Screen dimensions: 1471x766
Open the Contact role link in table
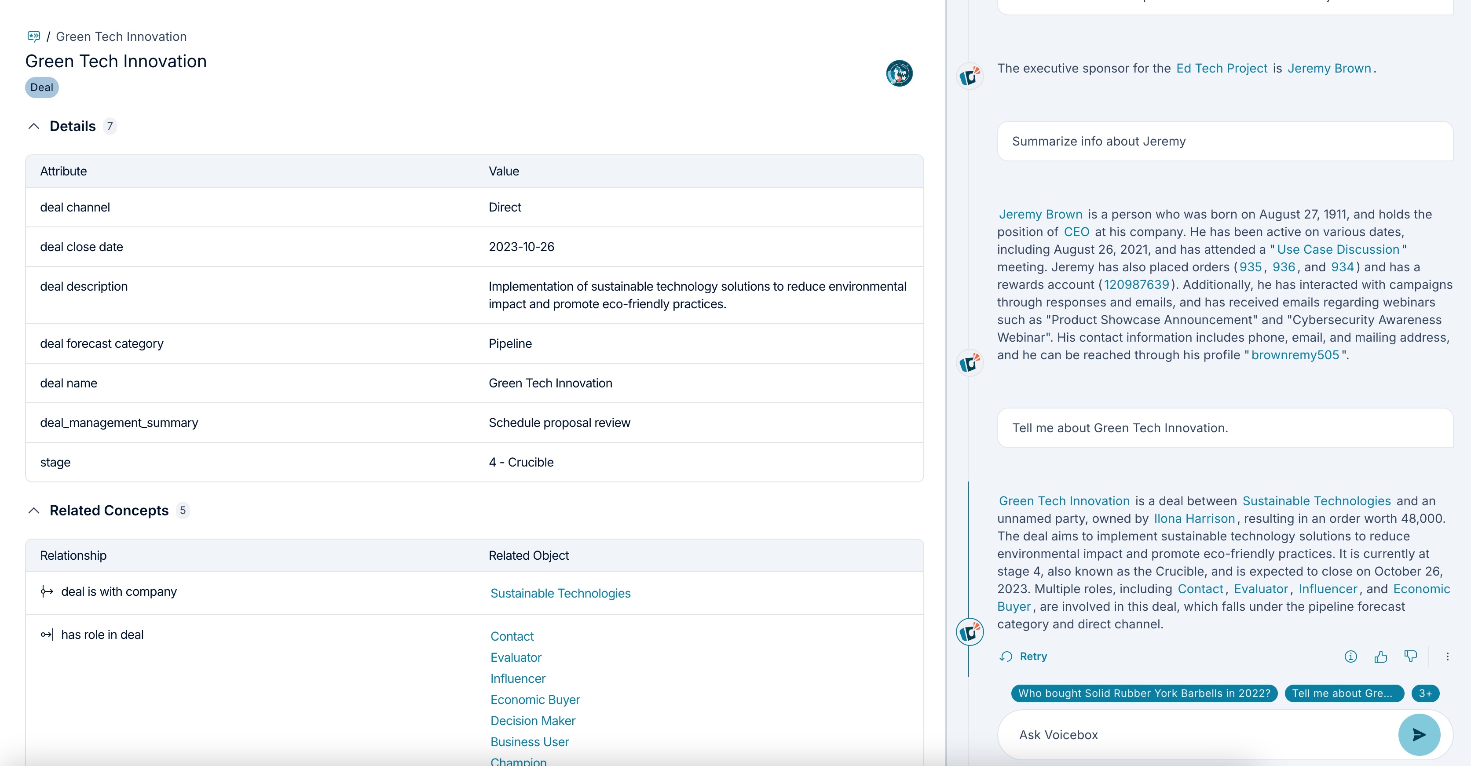coord(512,636)
